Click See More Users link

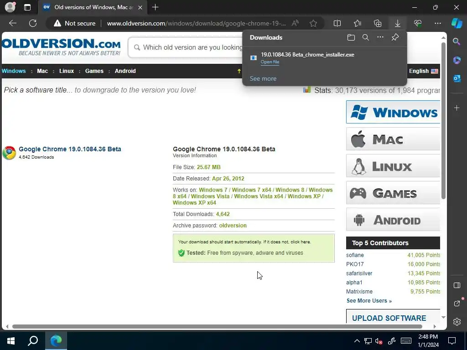pyautogui.click(x=369, y=301)
